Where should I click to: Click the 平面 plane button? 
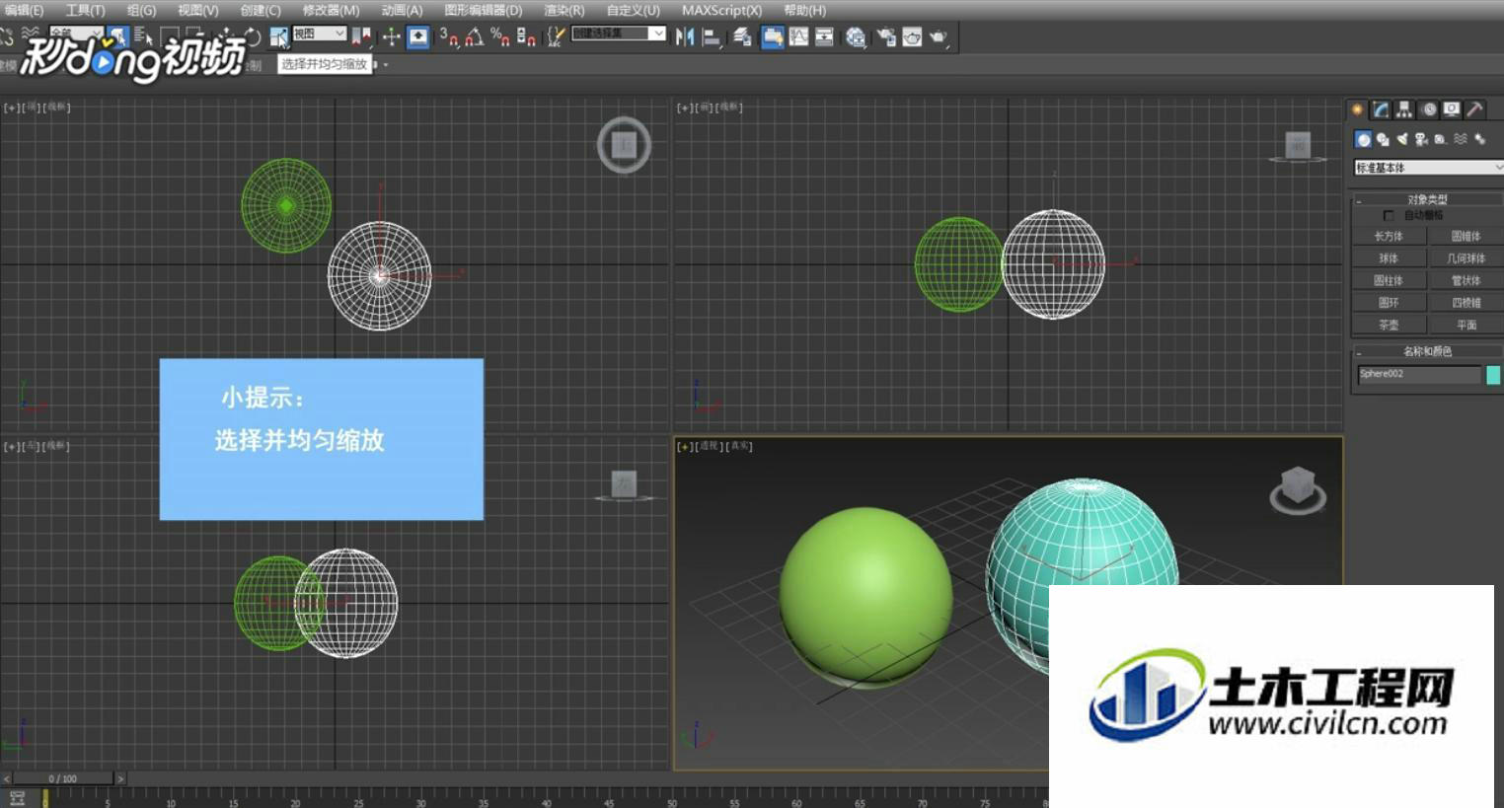point(1466,325)
